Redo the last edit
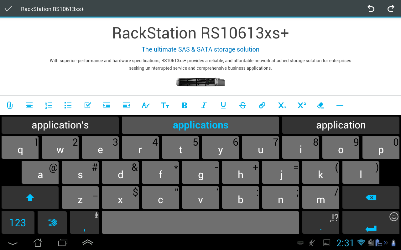Image resolution: width=401 pixels, height=250 pixels. click(391, 8)
